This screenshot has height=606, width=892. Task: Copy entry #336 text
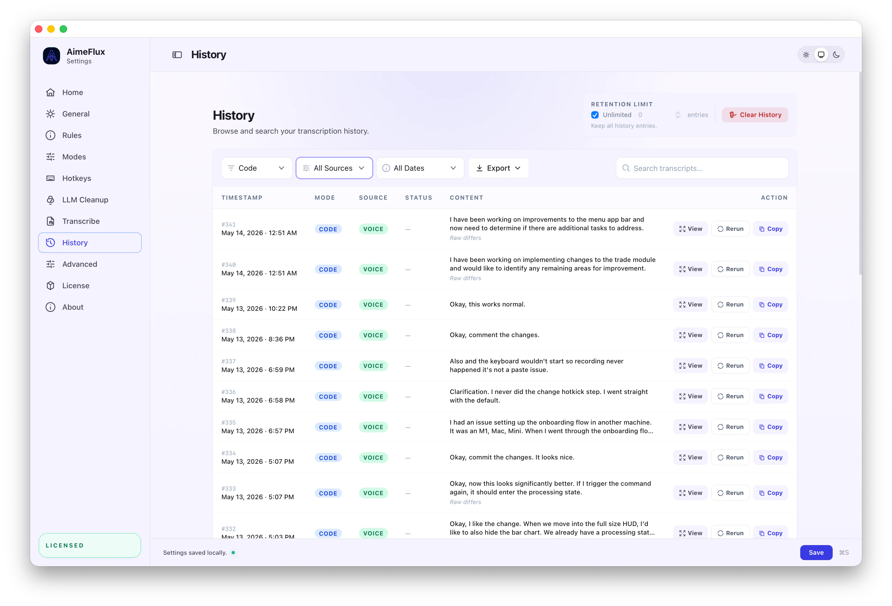click(x=770, y=396)
